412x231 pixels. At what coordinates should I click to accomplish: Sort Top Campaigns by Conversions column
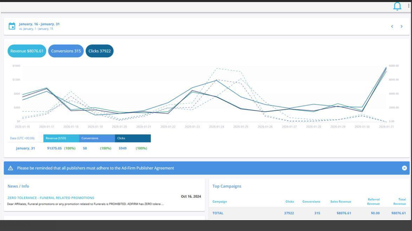311,202
